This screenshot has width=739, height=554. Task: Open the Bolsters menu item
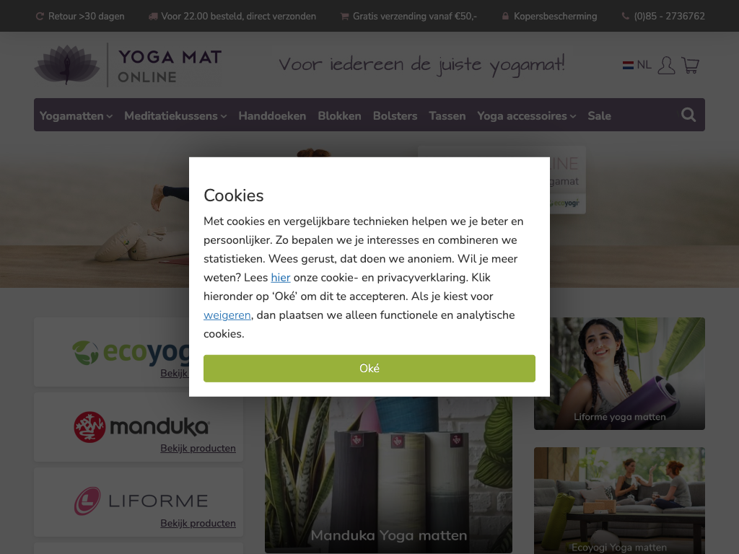[395, 116]
